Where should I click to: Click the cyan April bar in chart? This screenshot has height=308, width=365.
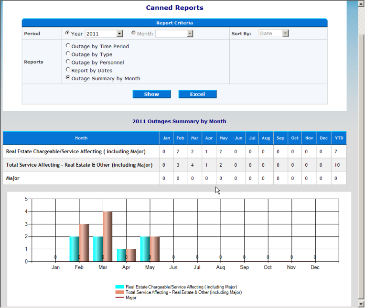pyautogui.click(x=121, y=255)
